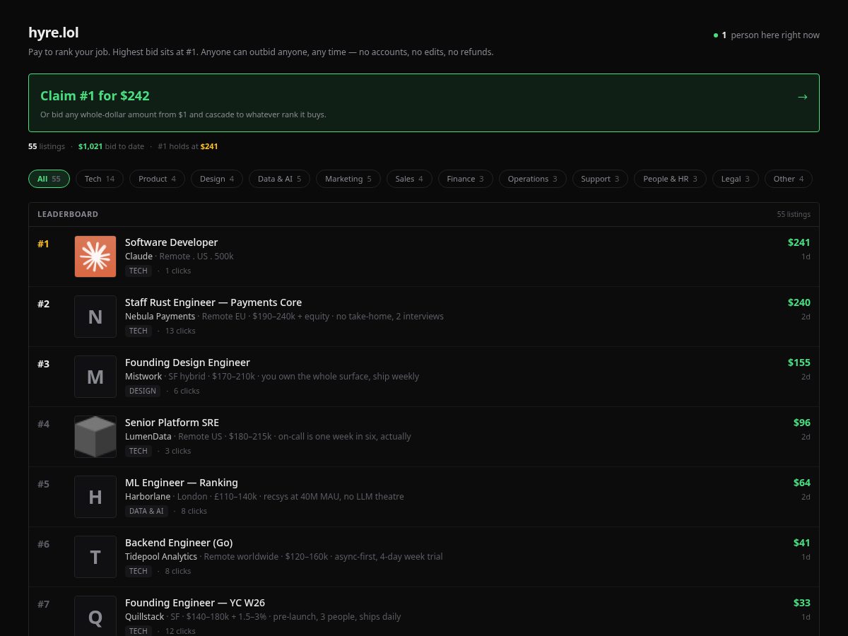Viewport: 848px width, 636px height.
Task: Click '55 listings' in leaderboard header
Action: click(794, 214)
